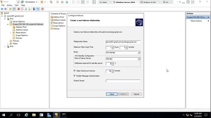Open the Workstation dropdown menu
Image resolution: width=211 pixels, height=118 pixels.
tap(31, 2)
